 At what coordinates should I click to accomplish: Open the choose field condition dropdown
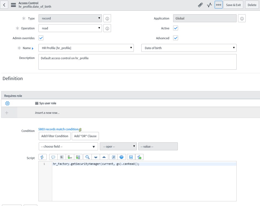coord(68,146)
